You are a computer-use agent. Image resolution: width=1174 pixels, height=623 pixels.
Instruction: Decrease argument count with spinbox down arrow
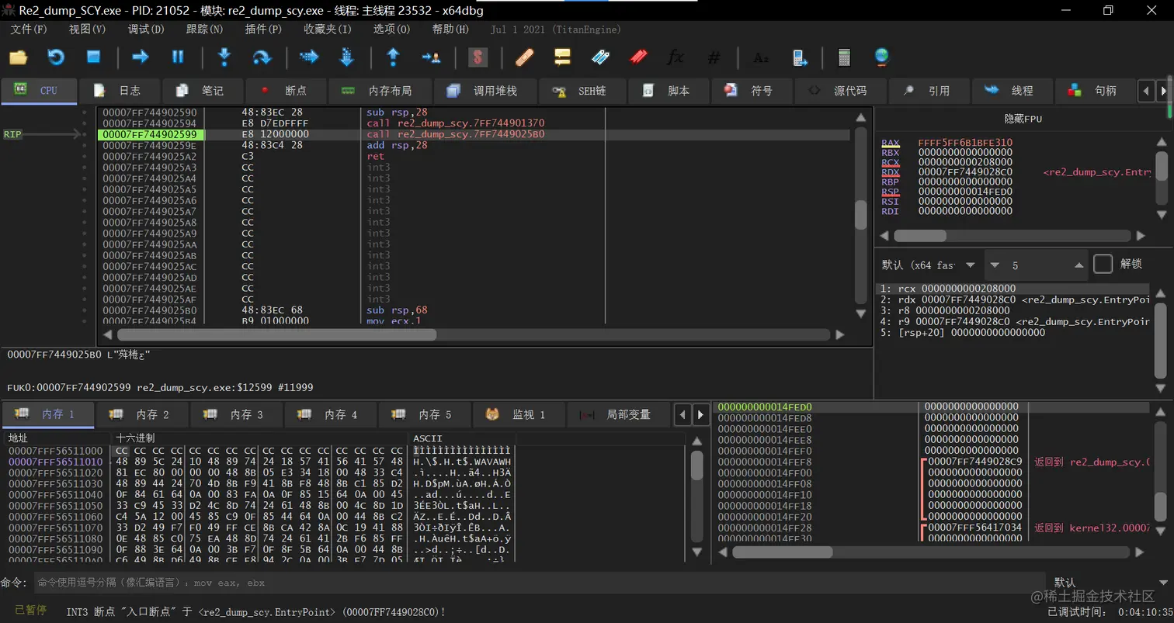coord(995,265)
